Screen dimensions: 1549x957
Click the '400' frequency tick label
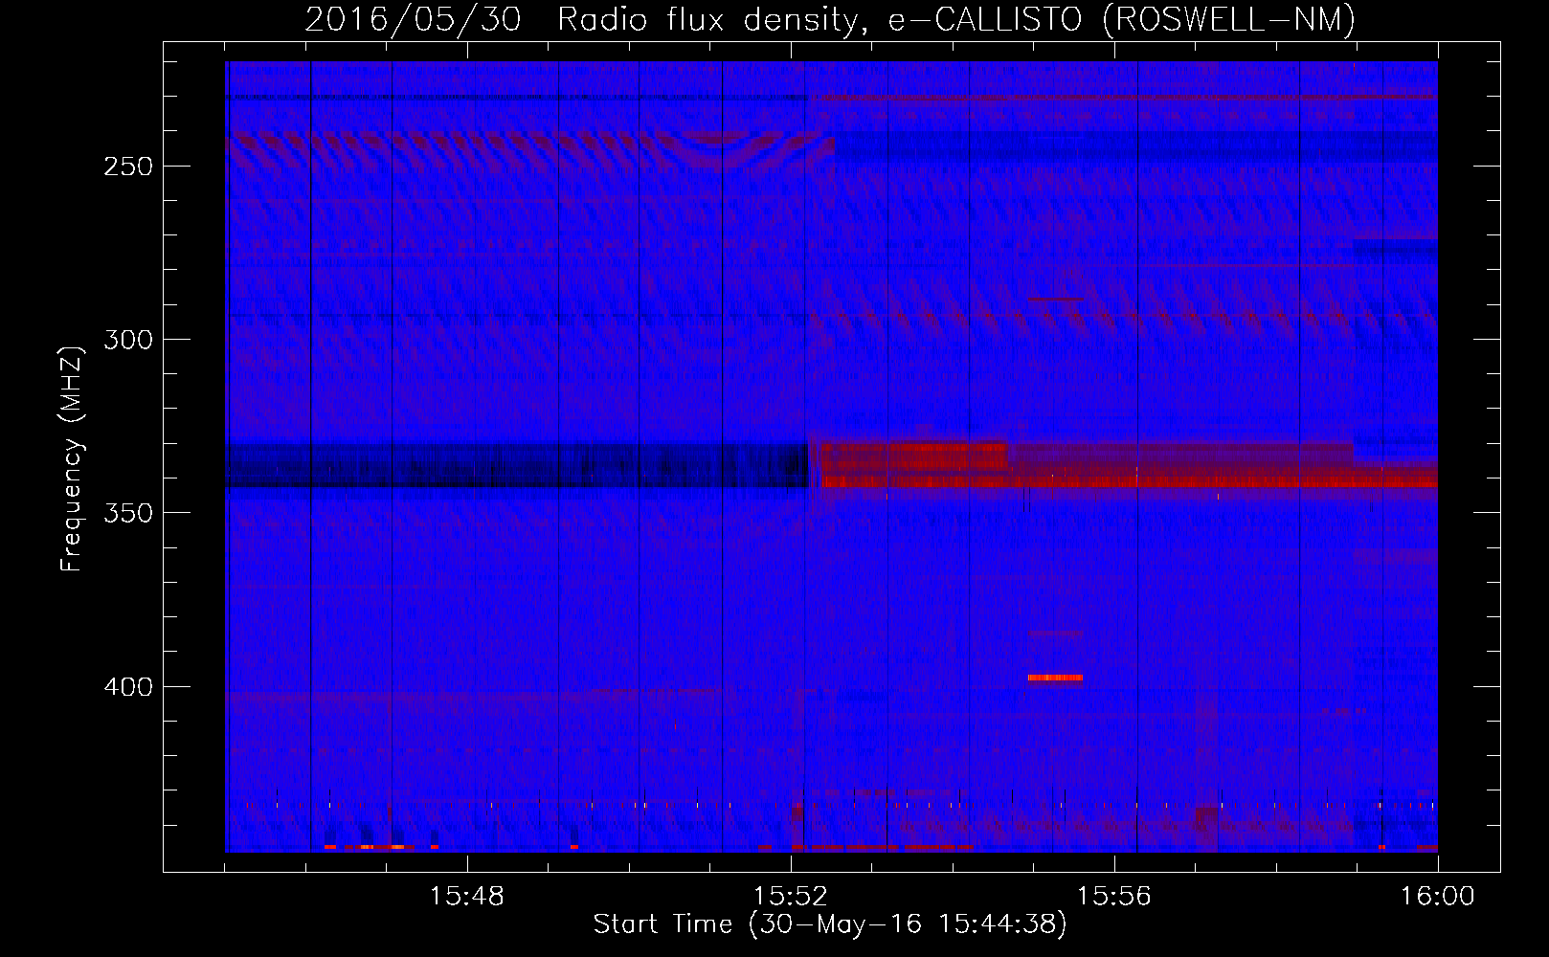[127, 687]
